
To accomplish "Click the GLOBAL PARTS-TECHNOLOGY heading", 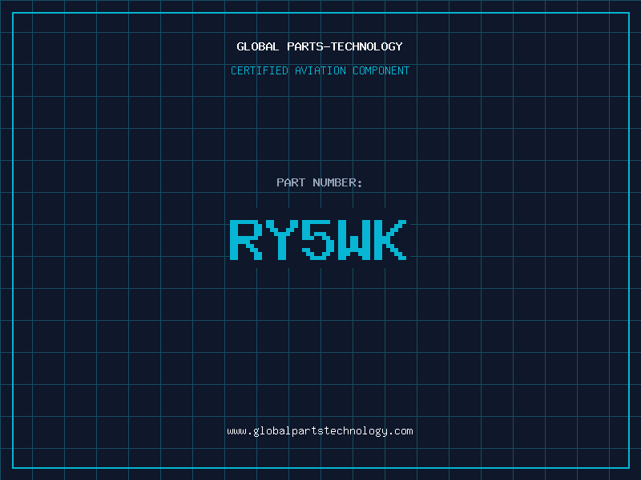I will 320,46.
